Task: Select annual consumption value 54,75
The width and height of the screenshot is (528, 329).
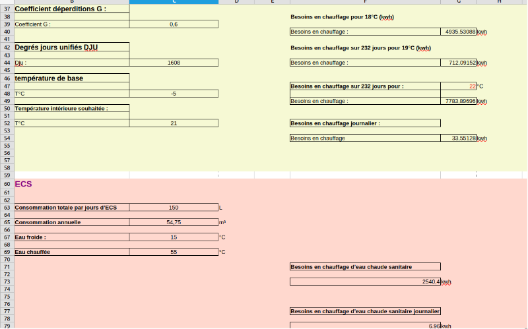Action: (174, 222)
